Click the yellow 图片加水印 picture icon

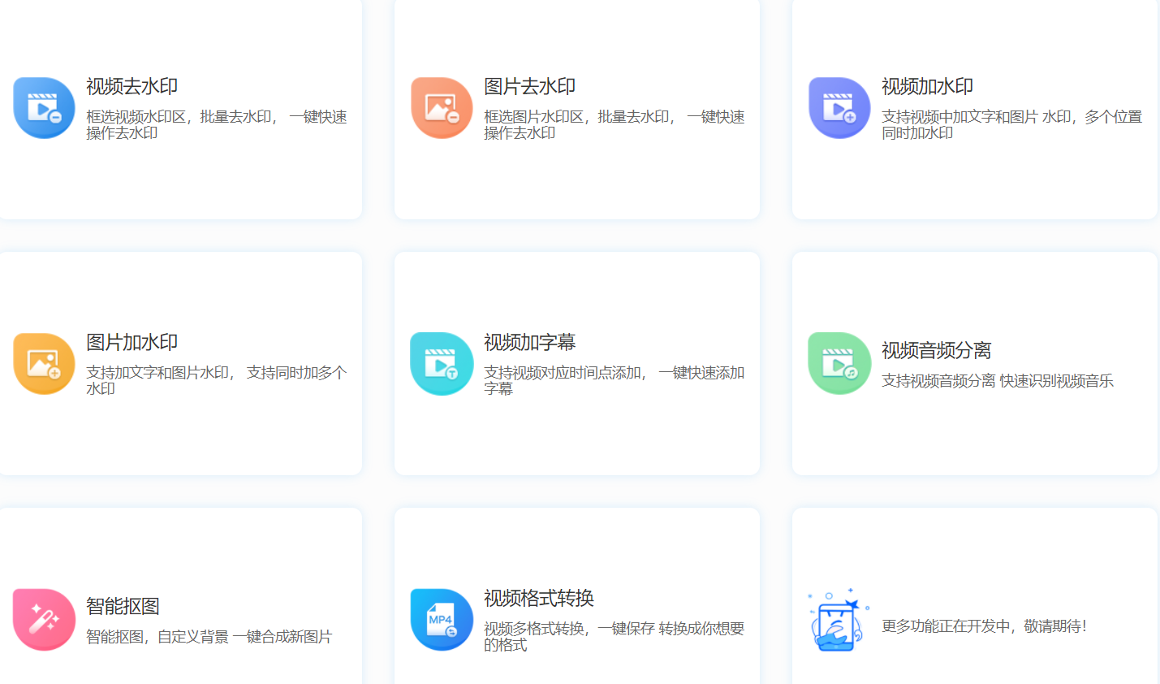(x=44, y=364)
